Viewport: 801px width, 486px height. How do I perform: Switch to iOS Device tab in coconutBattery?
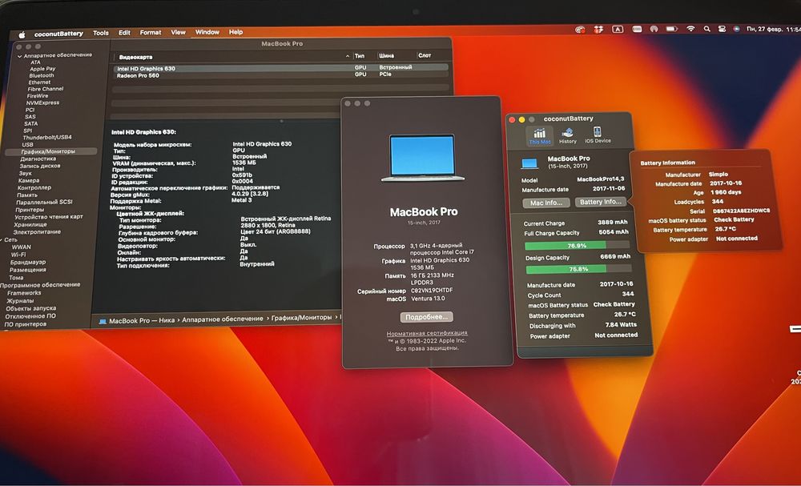coord(598,136)
